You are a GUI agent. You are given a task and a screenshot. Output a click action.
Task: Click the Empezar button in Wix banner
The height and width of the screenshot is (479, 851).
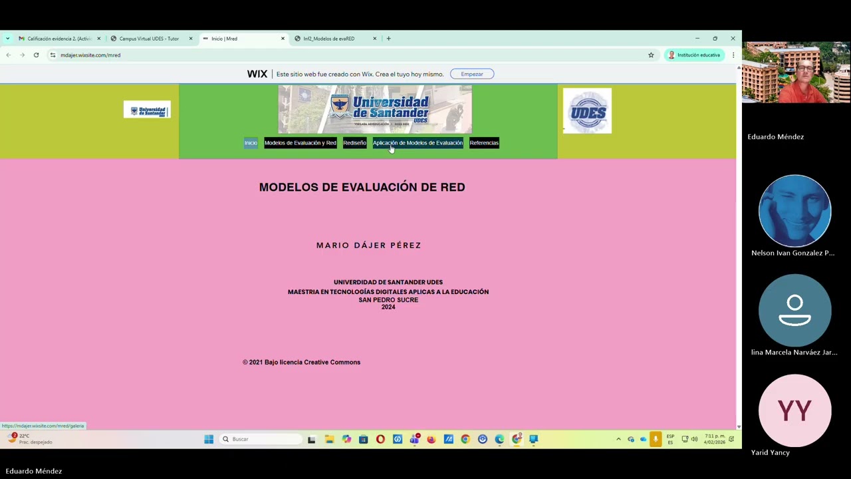coord(472,74)
